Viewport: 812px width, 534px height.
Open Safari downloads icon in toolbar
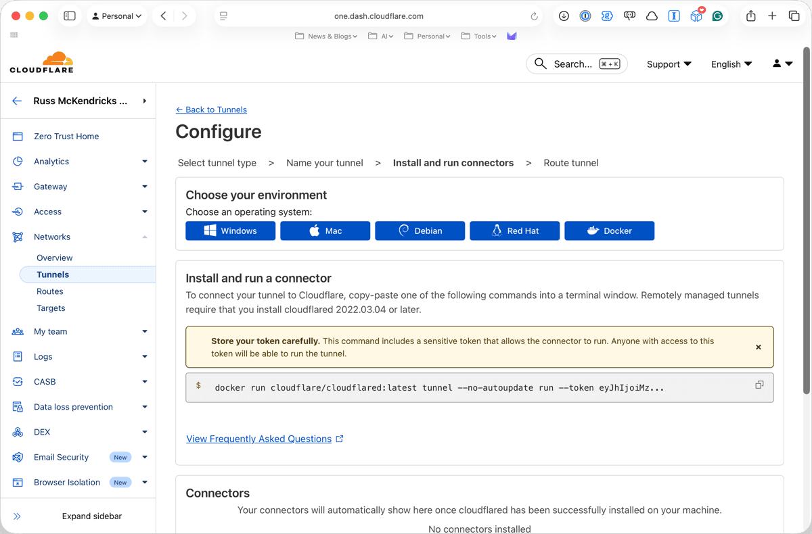(x=564, y=16)
